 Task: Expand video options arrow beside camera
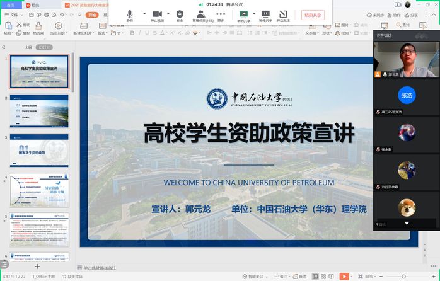(169, 13)
